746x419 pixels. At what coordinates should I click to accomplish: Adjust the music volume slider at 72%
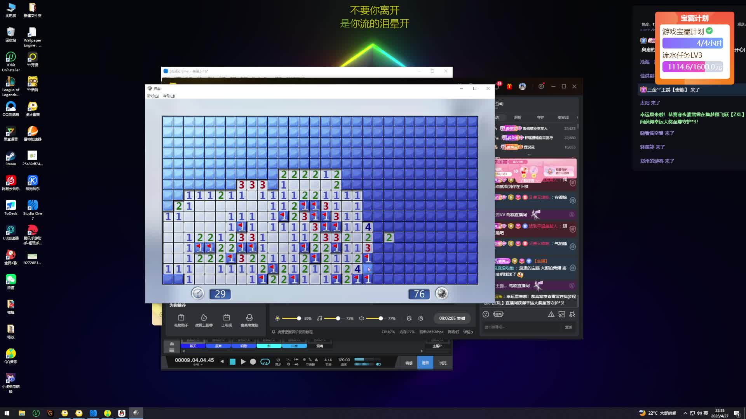[338, 318]
